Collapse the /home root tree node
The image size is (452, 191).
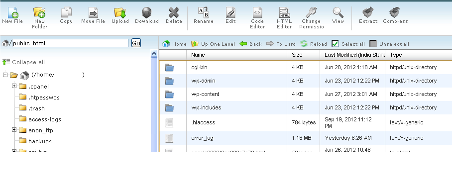[x=5, y=75]
